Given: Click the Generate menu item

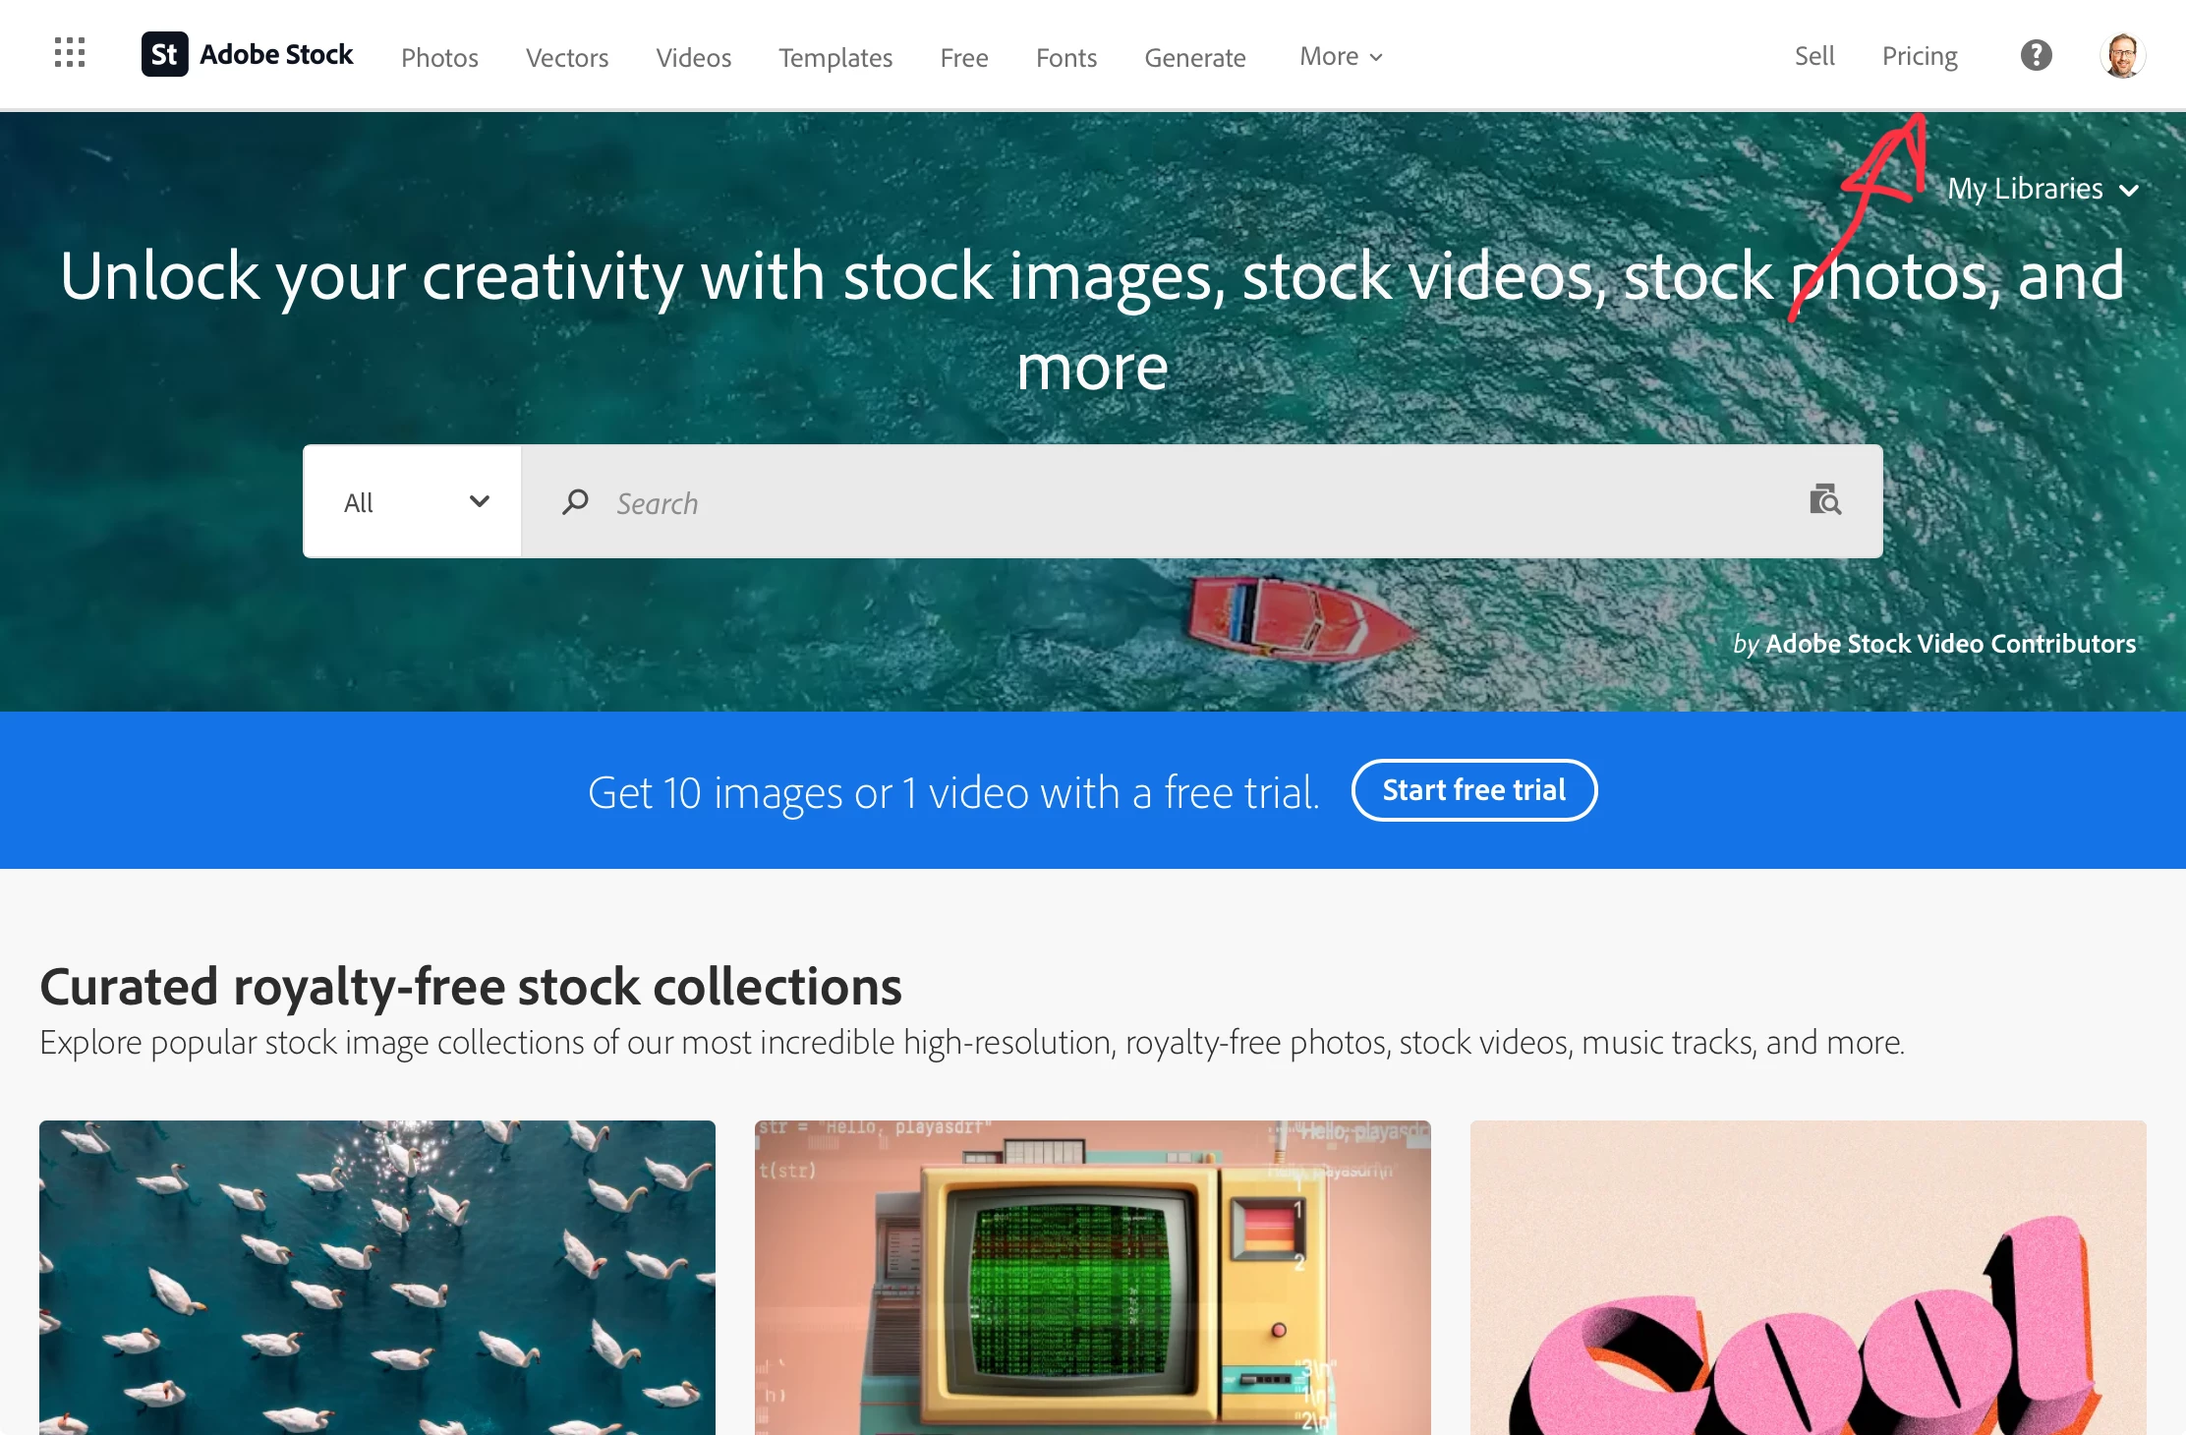Looking at the screenshot, I should 1195,57.
